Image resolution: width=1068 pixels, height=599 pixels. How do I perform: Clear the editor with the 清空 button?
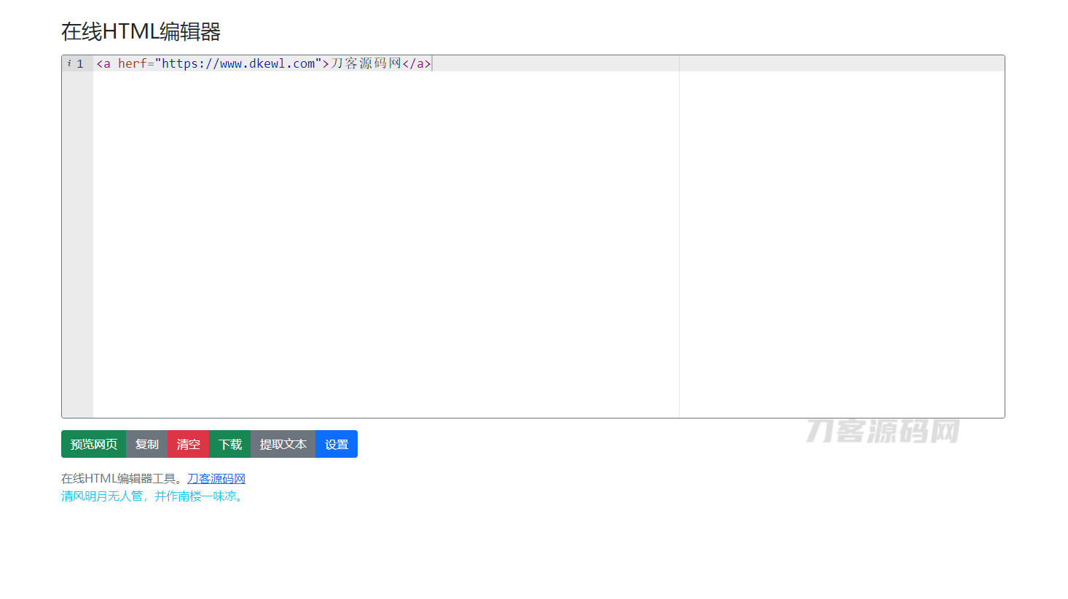click(x=188, y=444)
